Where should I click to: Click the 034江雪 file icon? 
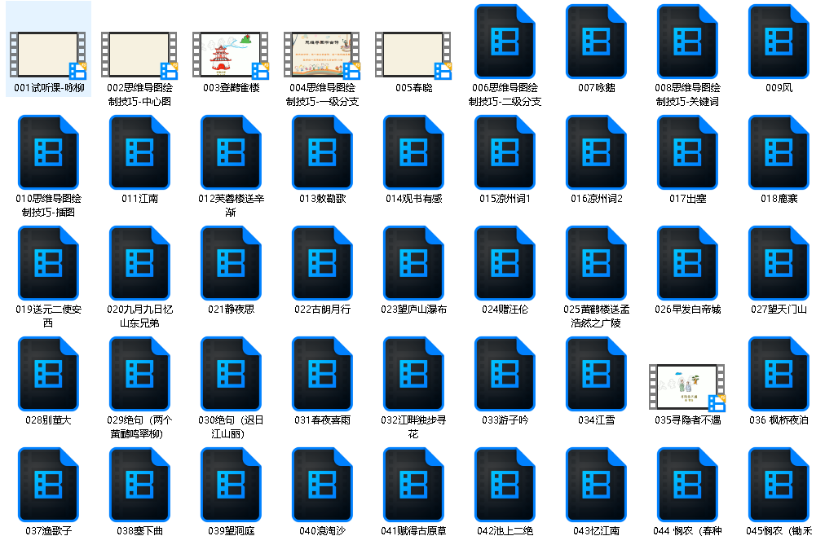[x=596, y=373]
